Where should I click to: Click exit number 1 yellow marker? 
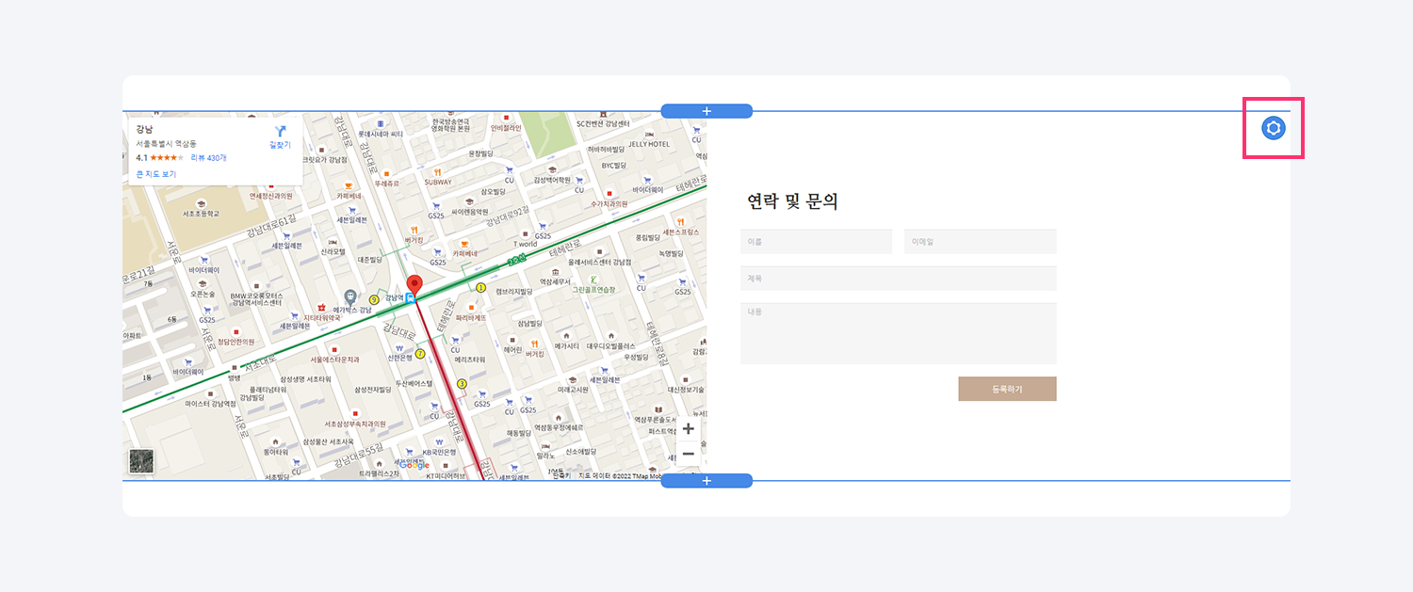pos(480,287)
